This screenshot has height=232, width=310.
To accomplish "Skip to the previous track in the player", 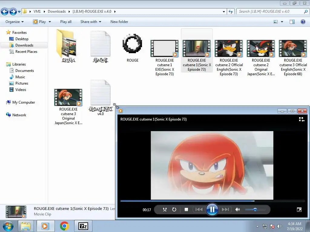I will [x=199, y=210].
